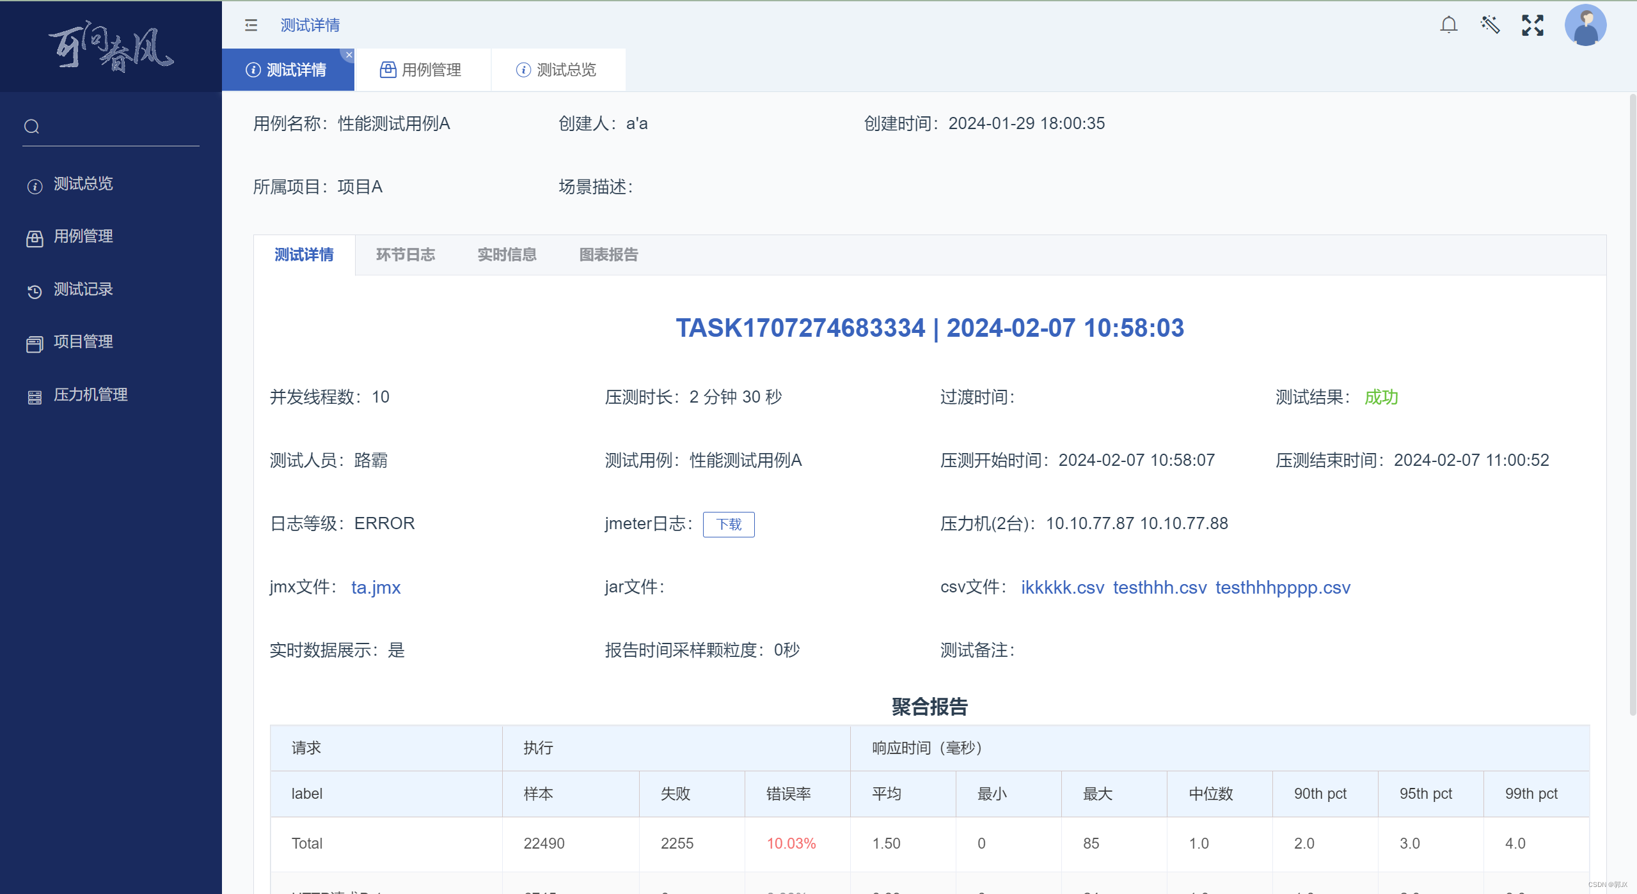
Task: Click the 错误率 column header
Action: 797,794
